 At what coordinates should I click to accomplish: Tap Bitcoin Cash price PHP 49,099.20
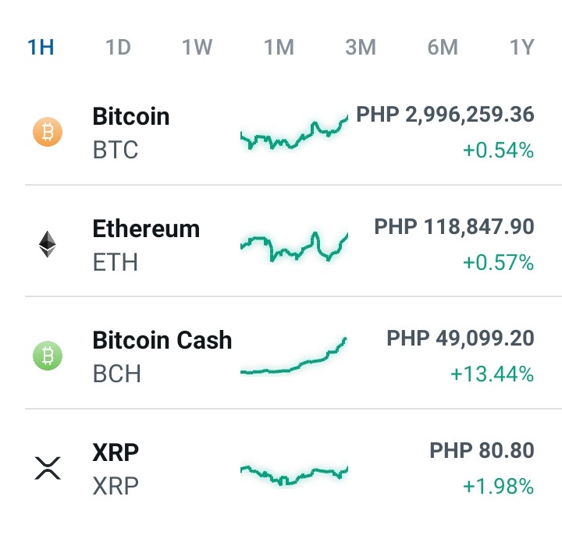tap(461, 338)
